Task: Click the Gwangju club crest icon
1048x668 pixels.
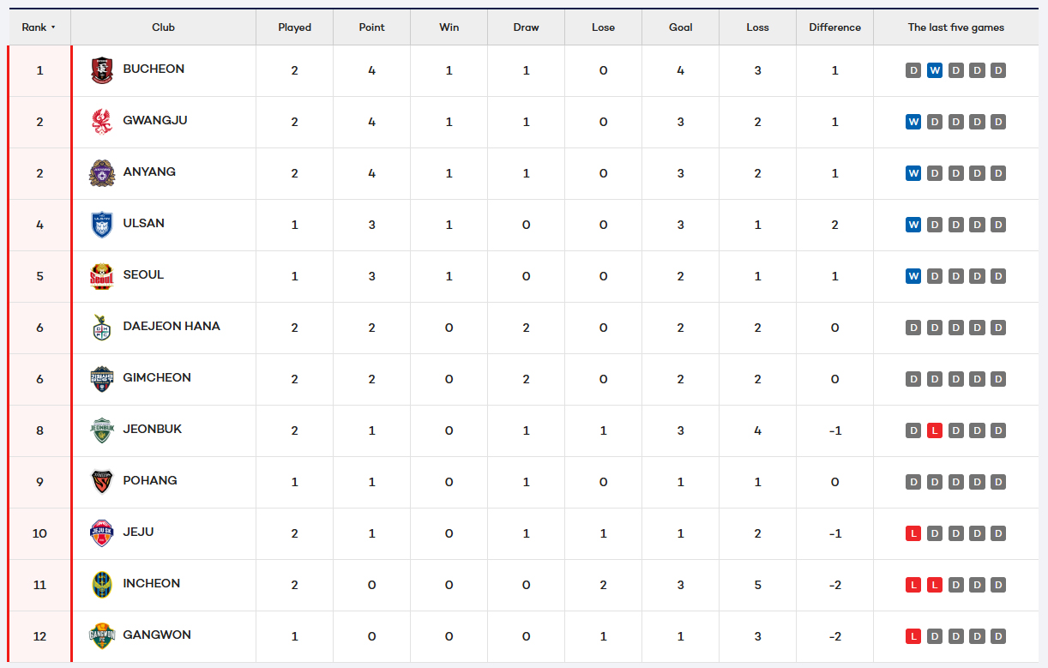Action: coord(102,122)
